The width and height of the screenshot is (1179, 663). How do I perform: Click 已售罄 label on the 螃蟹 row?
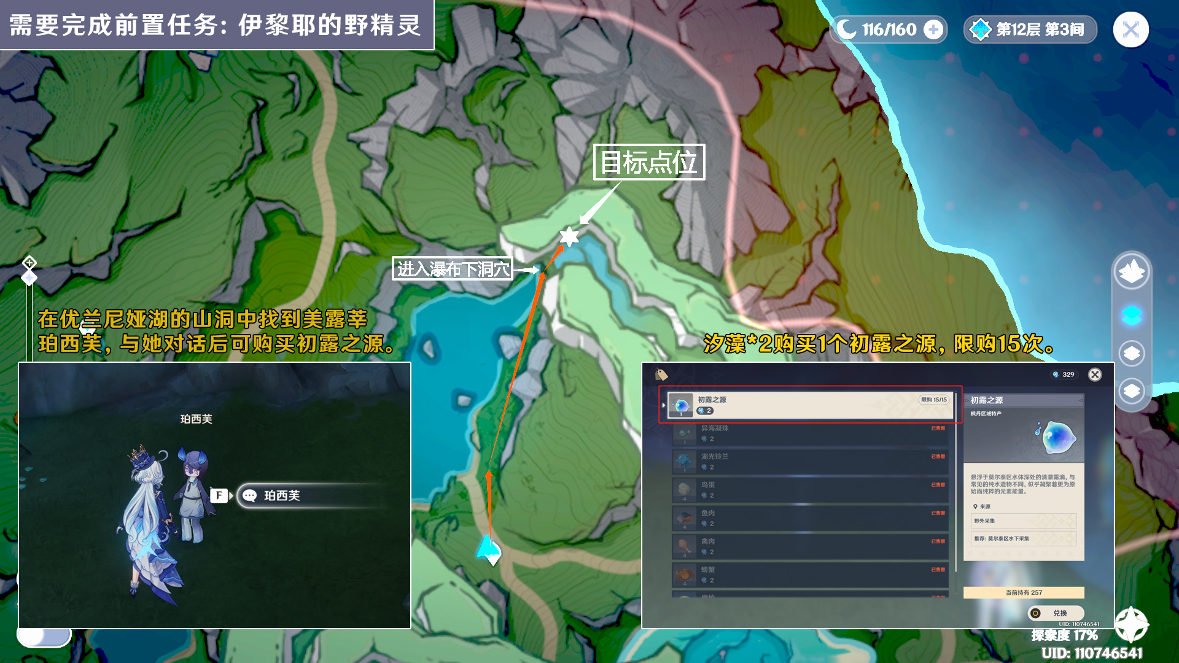[x=938, y=570]
